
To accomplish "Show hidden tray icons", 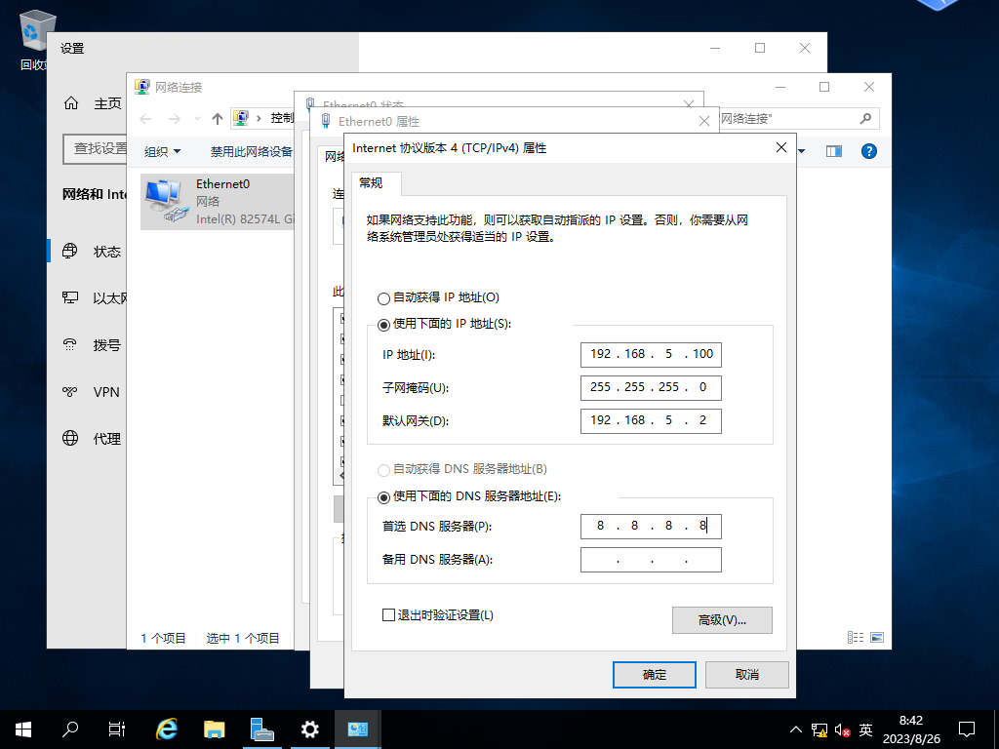I will 796,729.
